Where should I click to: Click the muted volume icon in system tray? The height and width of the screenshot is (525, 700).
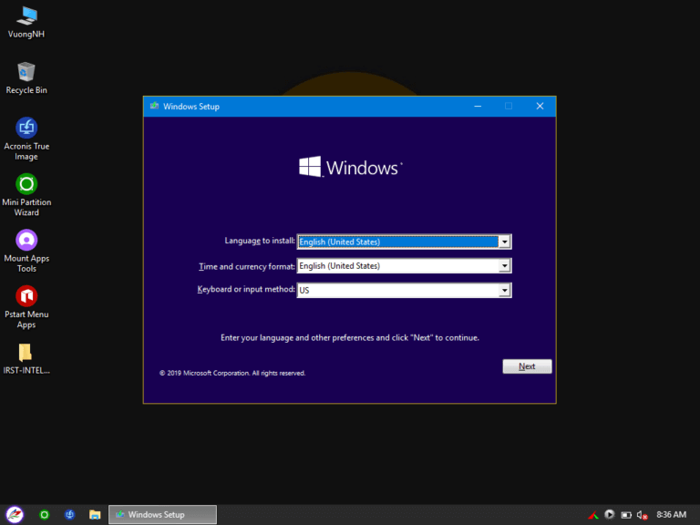643,515
